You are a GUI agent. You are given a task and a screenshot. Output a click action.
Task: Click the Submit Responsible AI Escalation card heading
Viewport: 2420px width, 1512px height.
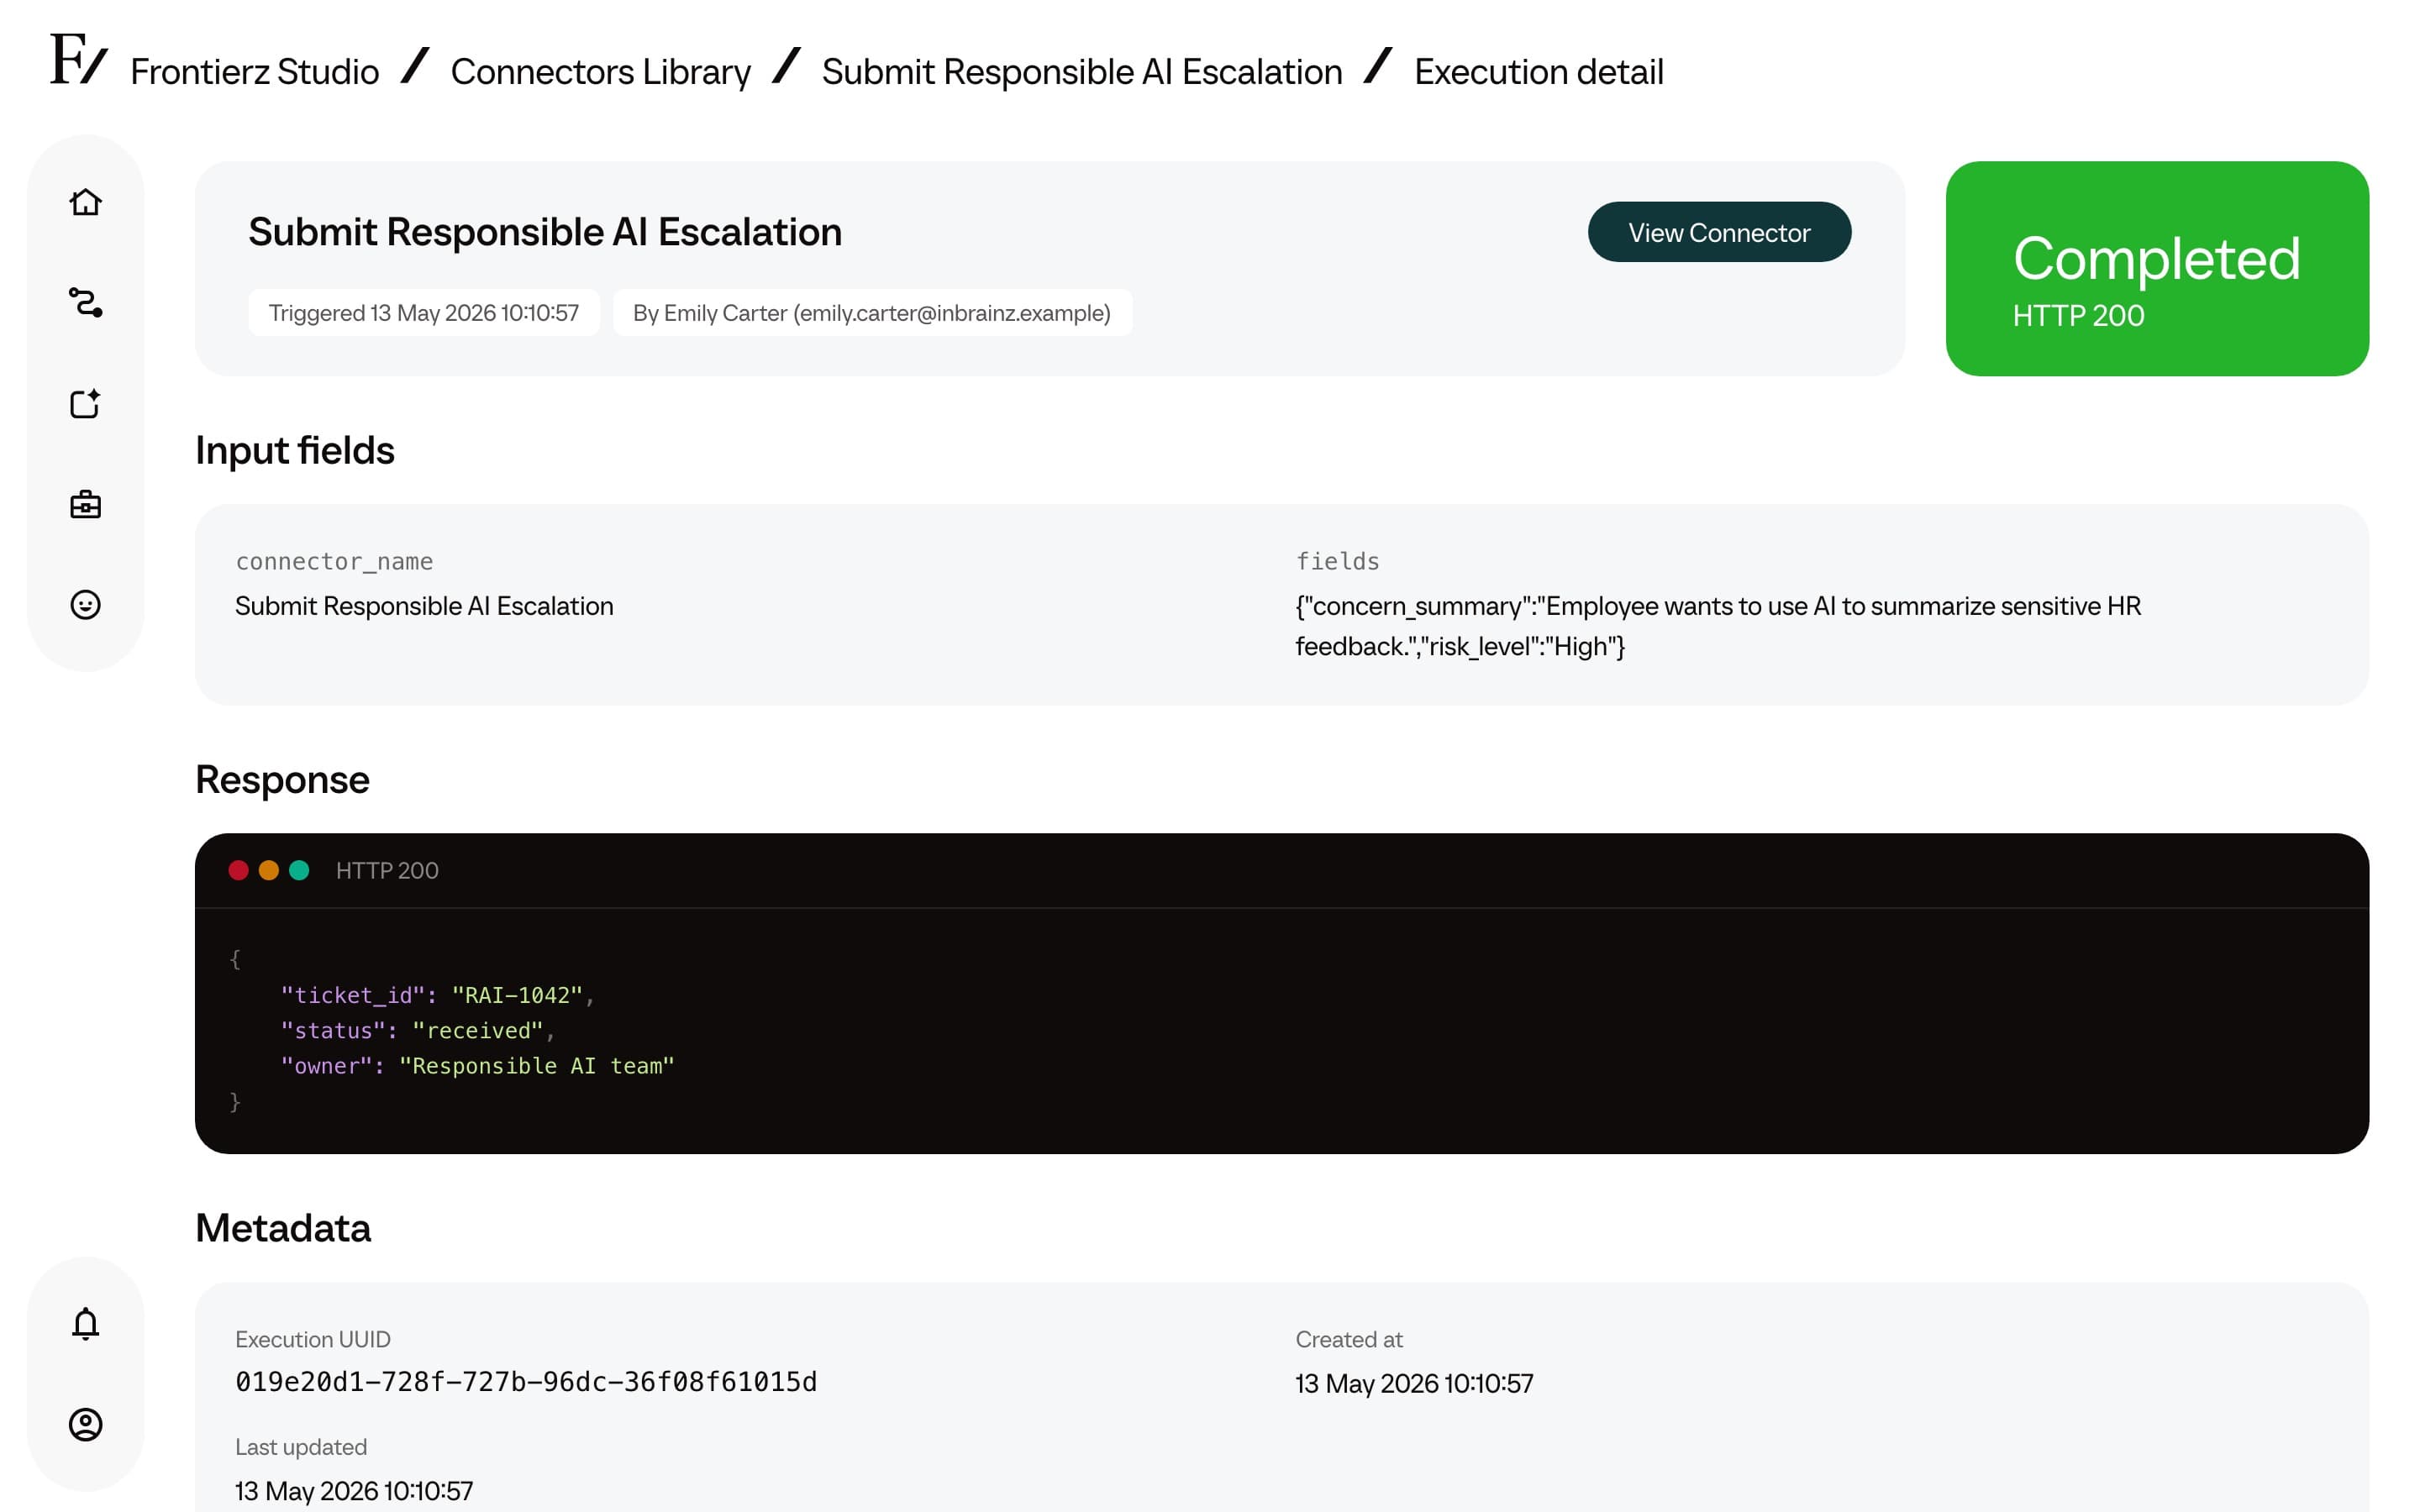point(545,232)
